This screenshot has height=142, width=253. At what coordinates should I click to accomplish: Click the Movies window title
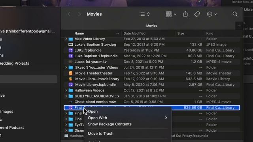coord(94,14)
